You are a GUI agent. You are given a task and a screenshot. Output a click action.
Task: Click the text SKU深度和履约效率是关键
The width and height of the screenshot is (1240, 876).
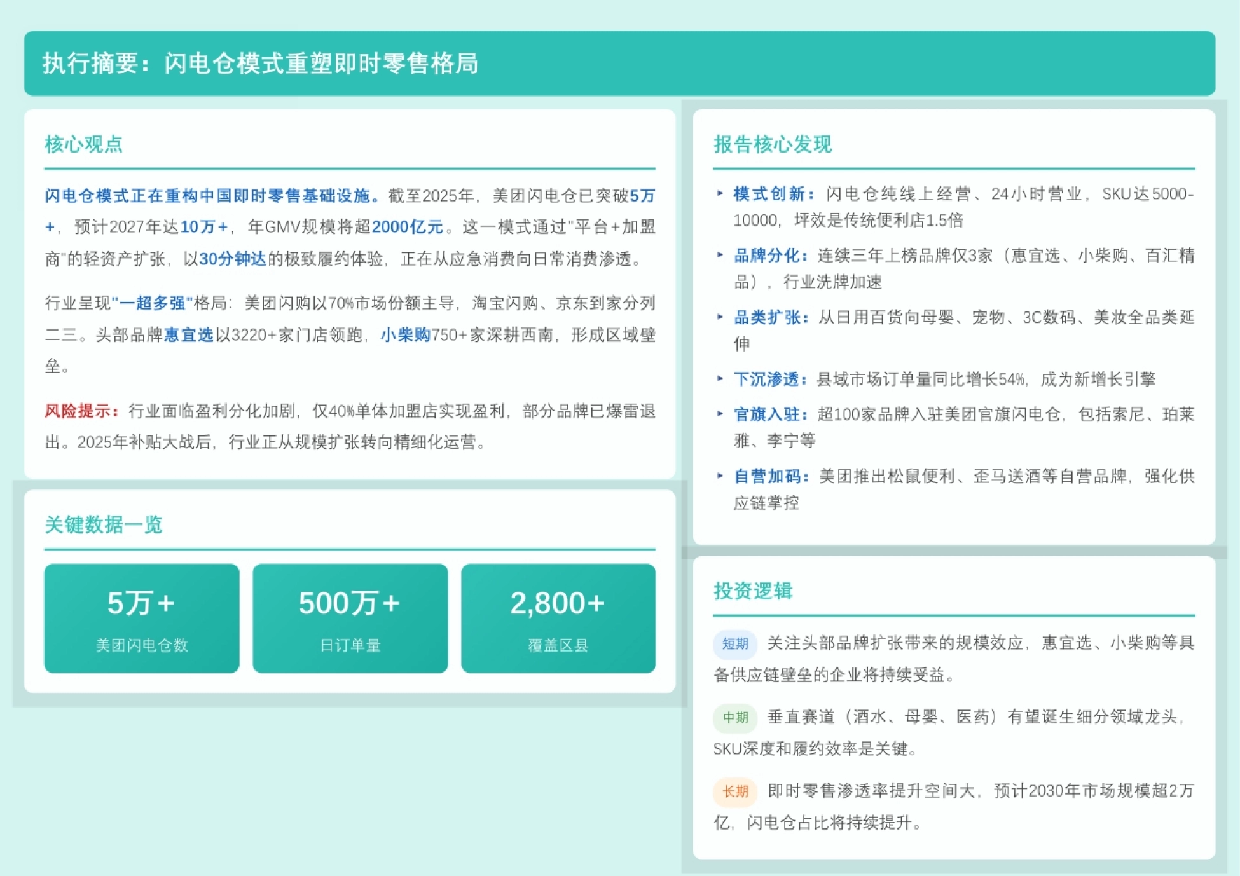coord(810,749)
